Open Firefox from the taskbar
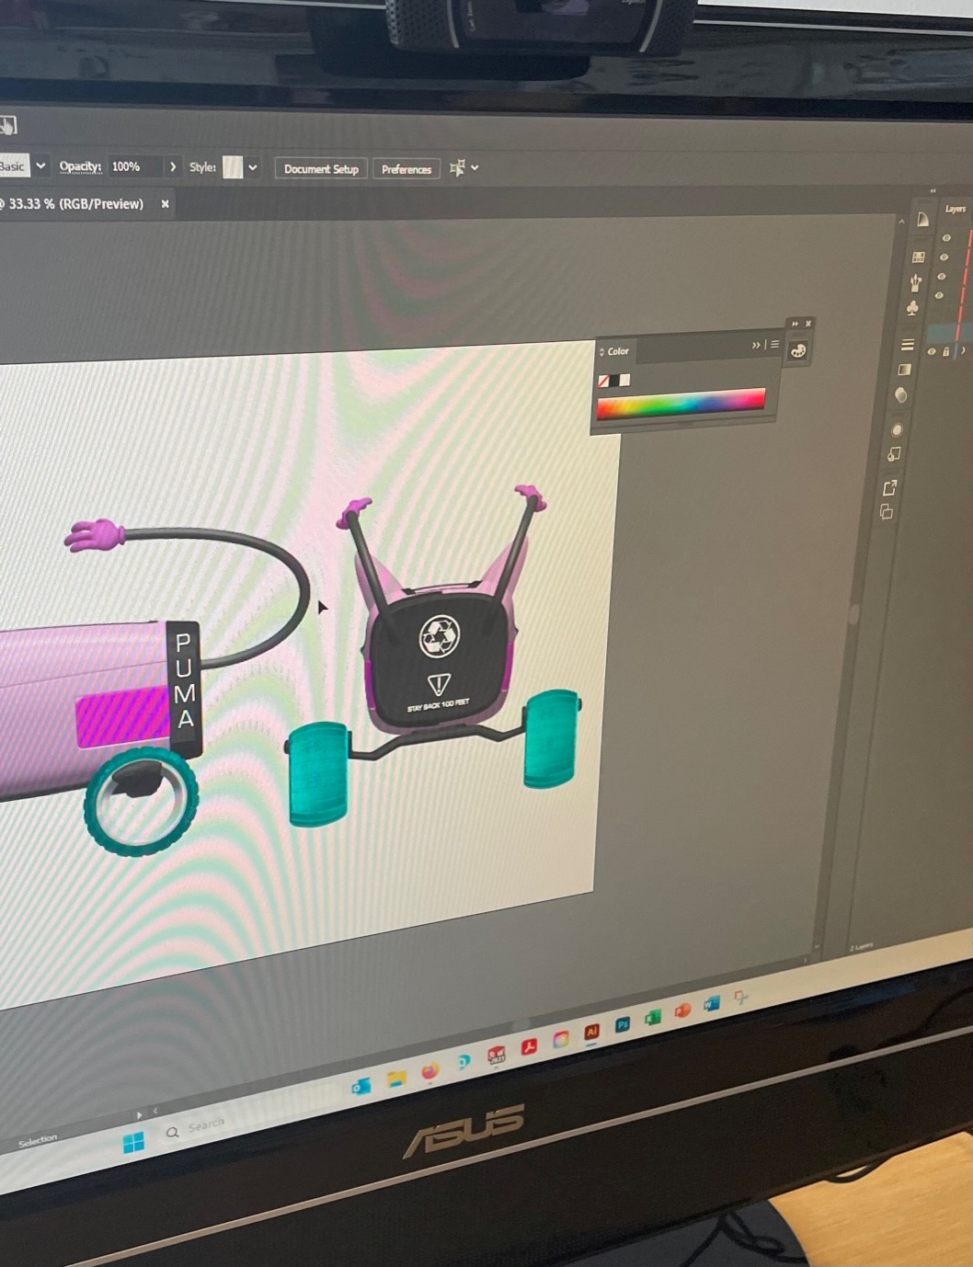973x1267 pixels. coord(429,1071)
